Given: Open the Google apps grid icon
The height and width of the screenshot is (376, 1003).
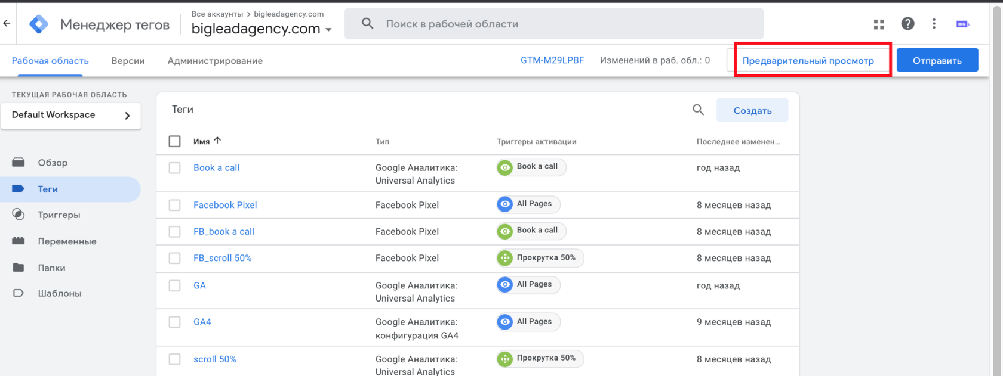Looking at the screenshot, I should click(879, 24).
